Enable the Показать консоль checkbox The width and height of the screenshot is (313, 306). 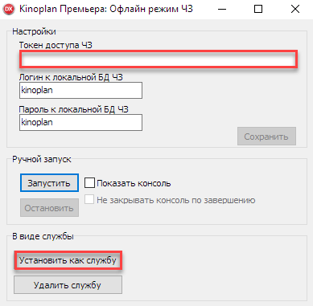tap(89, 183)
